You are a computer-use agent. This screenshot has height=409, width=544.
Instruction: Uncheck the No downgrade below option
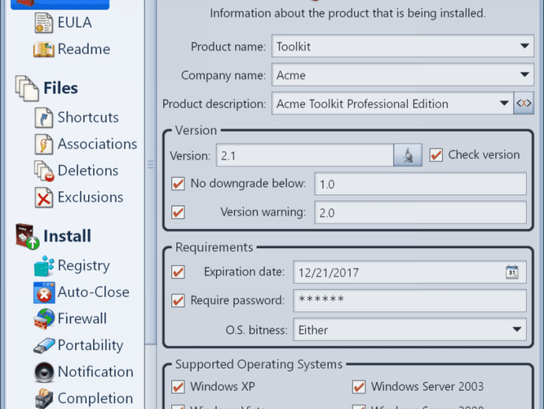coord(178,184)
